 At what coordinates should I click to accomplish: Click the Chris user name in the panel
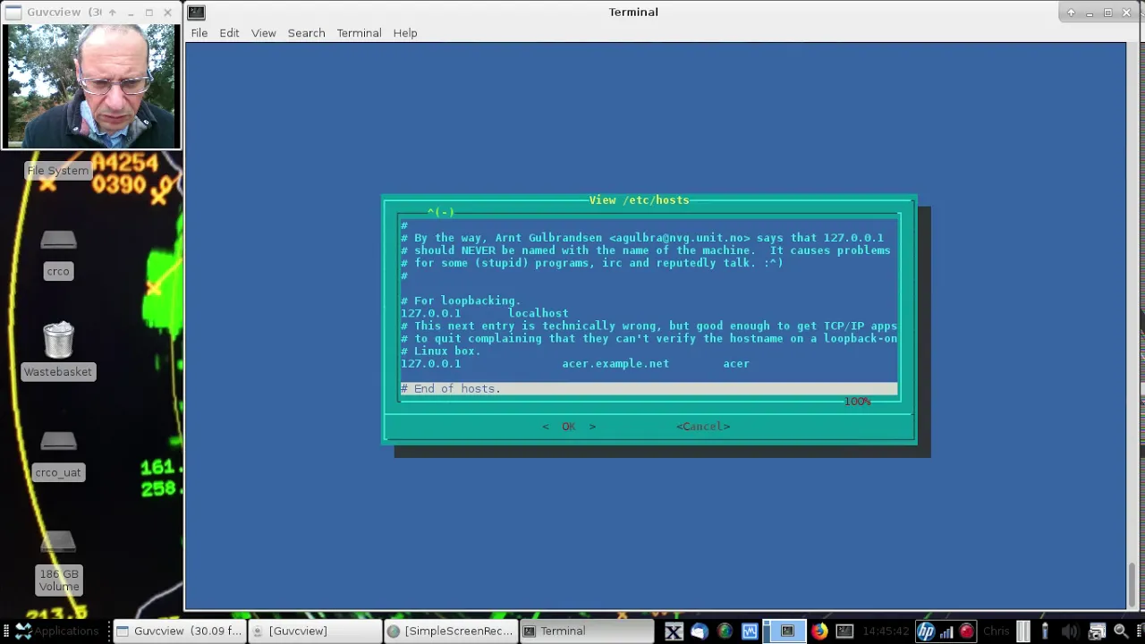pyautogui.click(x=997, y=631)
